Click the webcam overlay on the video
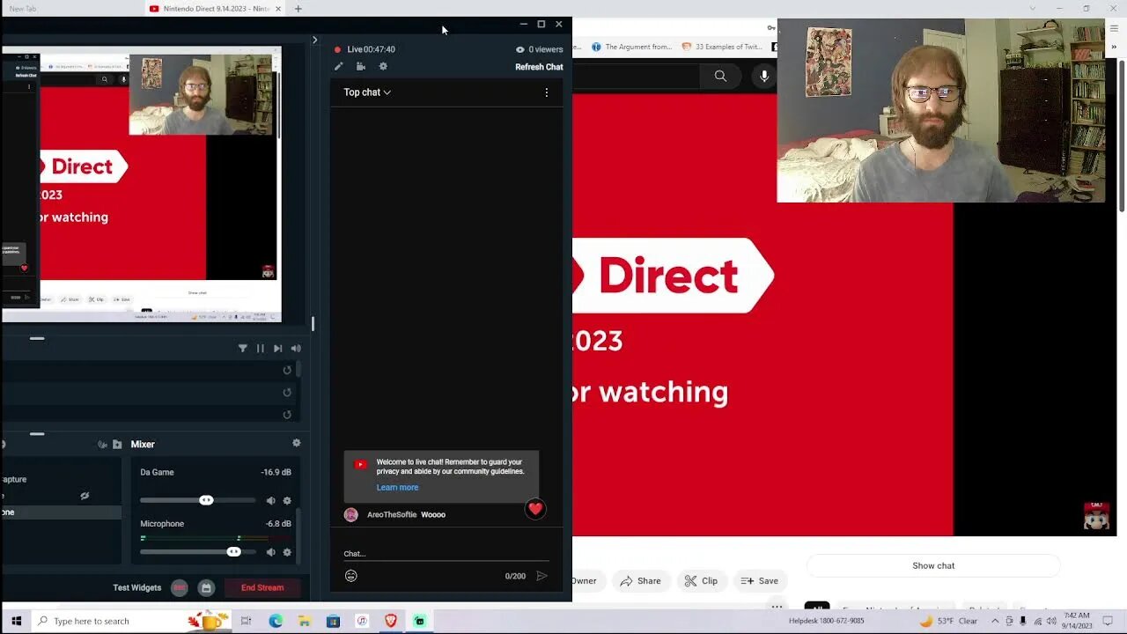The height and width of the screenshot is (634, 1127). pyautogui.click(x=940, y=111)
